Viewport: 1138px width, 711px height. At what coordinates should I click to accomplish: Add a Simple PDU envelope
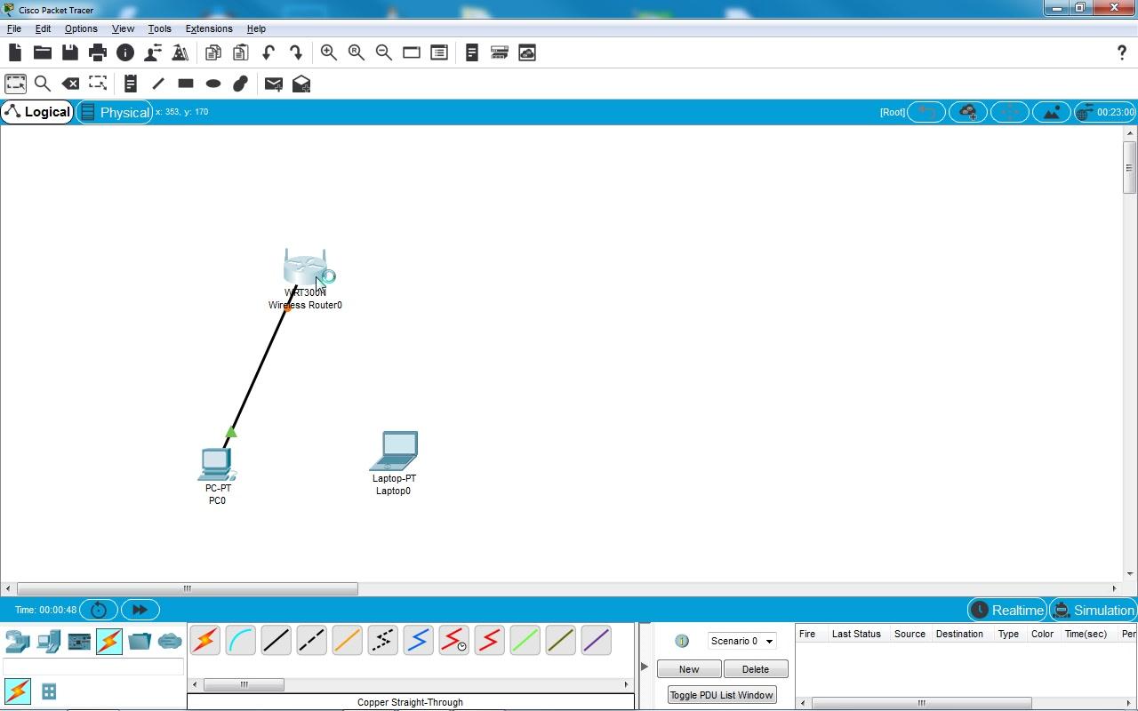[x=273, y=84]
